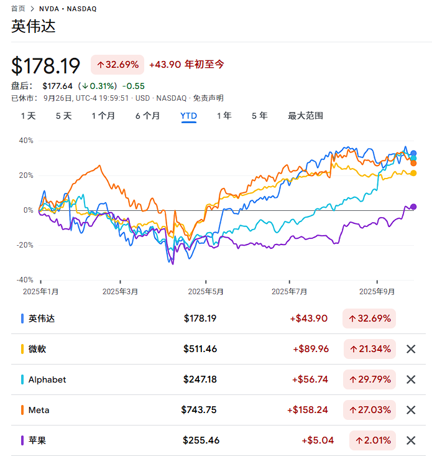Go to 首页 via the breadcrumb
This screenshot has width=432, height=456.
[18, 9]
